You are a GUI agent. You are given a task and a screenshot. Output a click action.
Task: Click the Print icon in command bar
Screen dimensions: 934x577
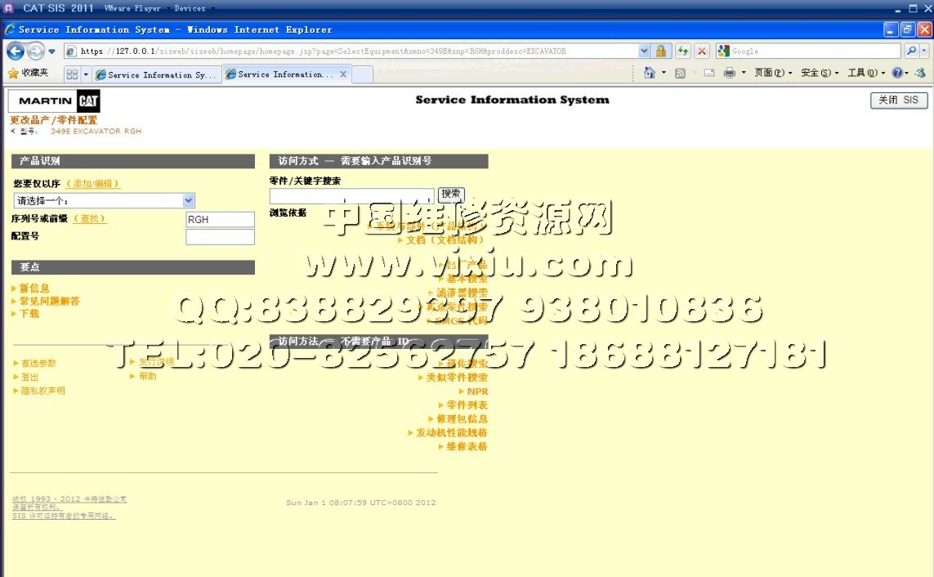(x=729, y=73)
